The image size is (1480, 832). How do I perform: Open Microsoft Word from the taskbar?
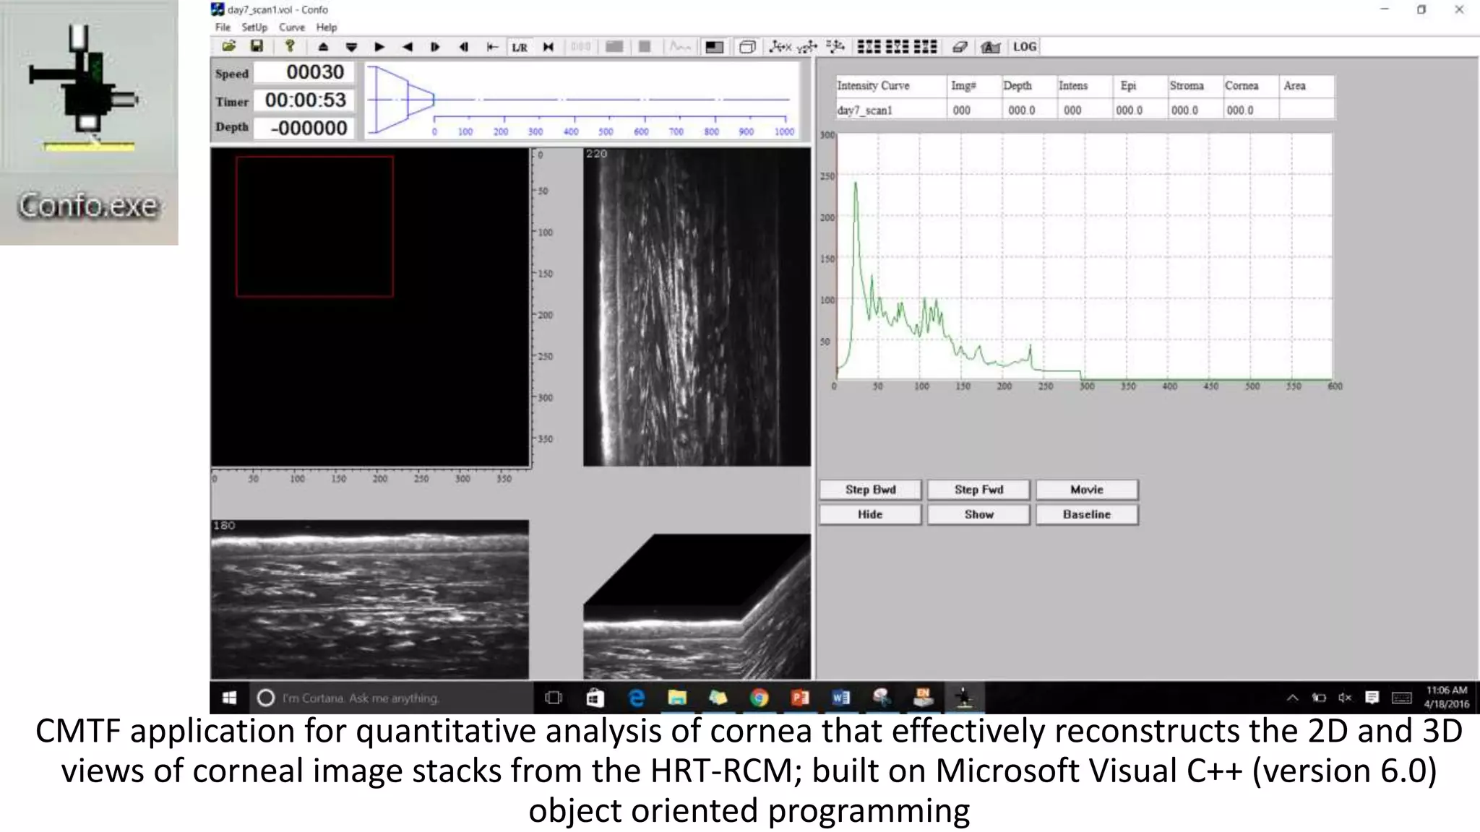tap(841, 698)
